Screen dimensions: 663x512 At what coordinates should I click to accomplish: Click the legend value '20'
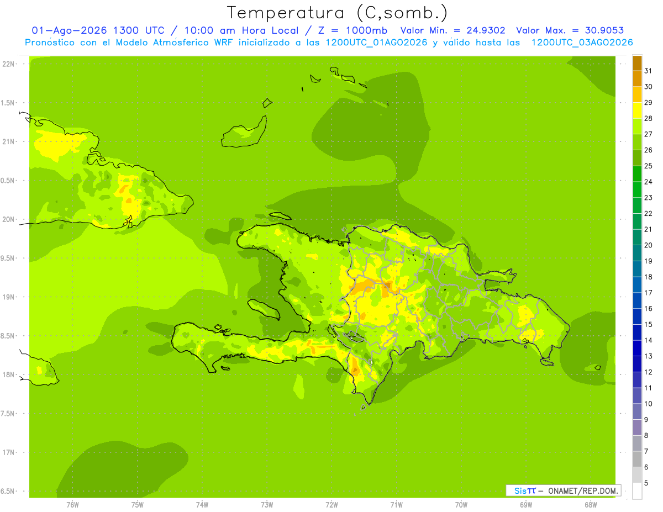[649, 245]
